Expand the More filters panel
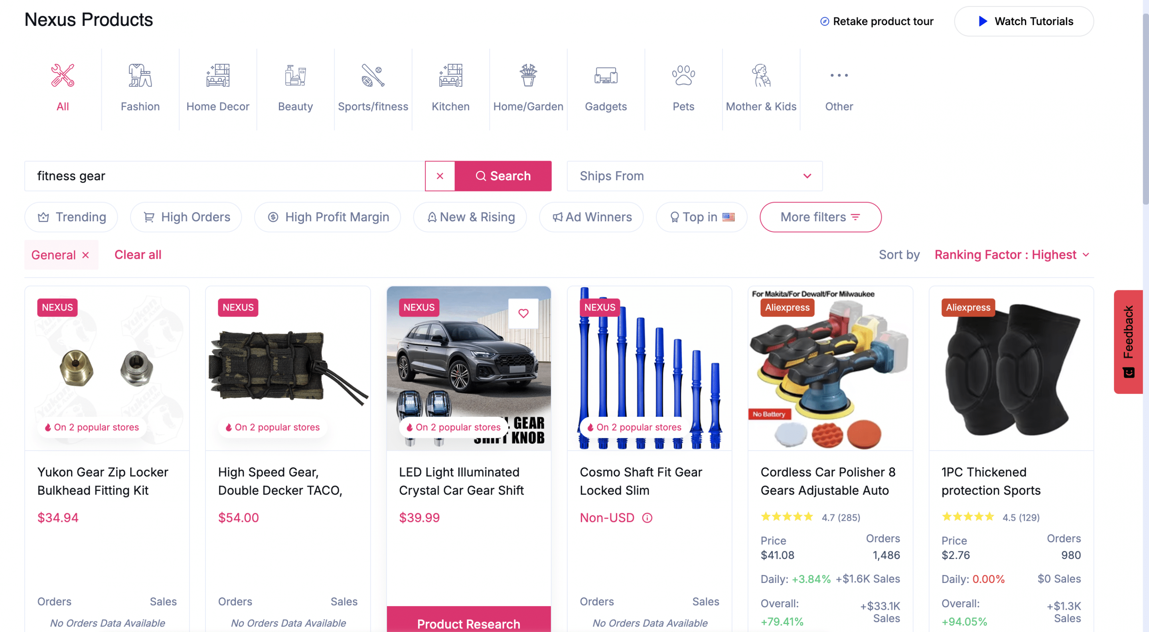This screenshot has height=632, width=1149. point(820,217)
